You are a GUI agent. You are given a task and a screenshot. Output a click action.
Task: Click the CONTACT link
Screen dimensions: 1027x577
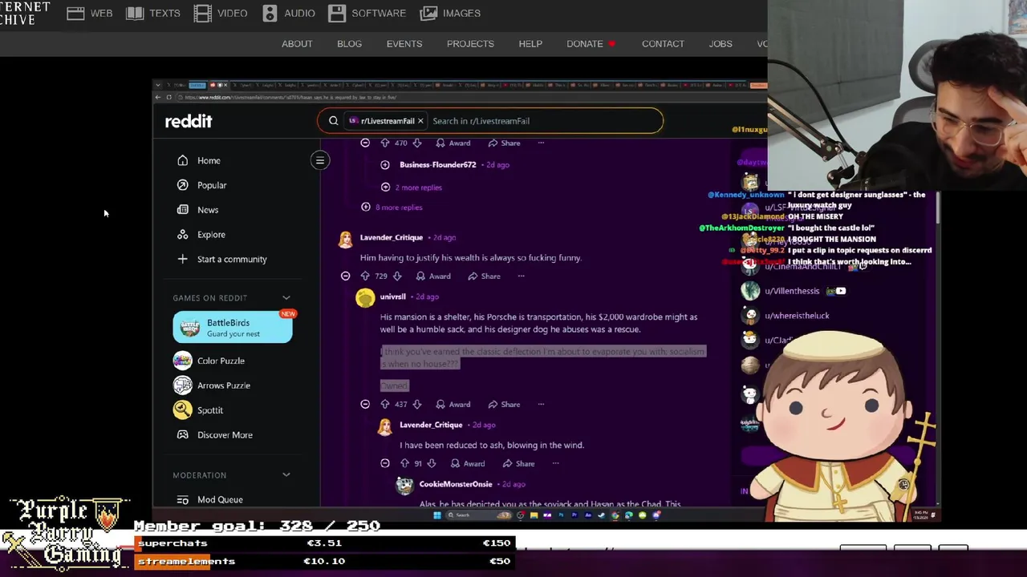(663, 44)
